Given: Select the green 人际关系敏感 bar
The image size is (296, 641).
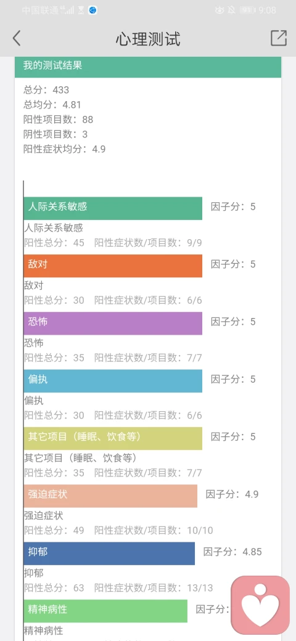Looking at the screenshot, I should tap(113, 208).
